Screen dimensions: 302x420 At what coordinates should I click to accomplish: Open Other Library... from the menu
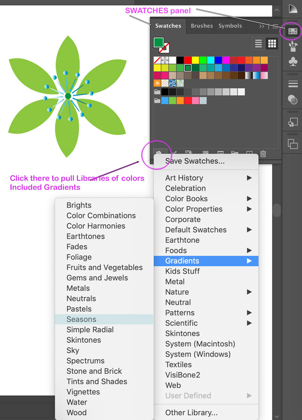click(191, 413)
